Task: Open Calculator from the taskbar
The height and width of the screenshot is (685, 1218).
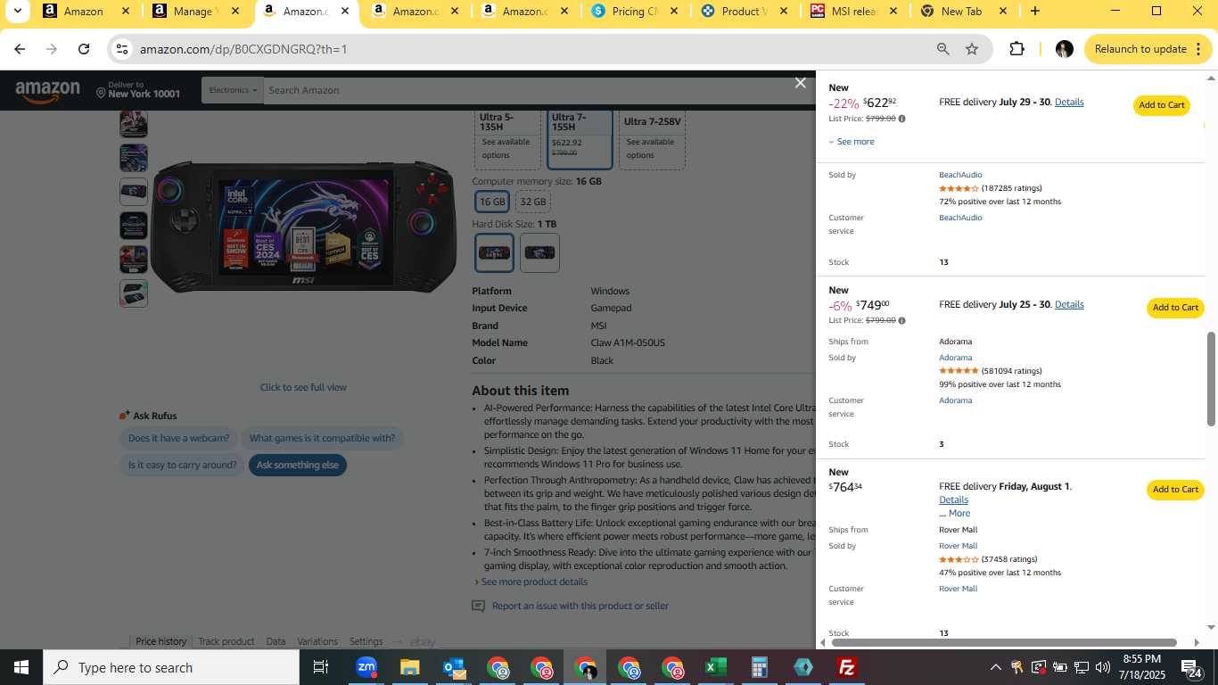Action: point(760,667)
